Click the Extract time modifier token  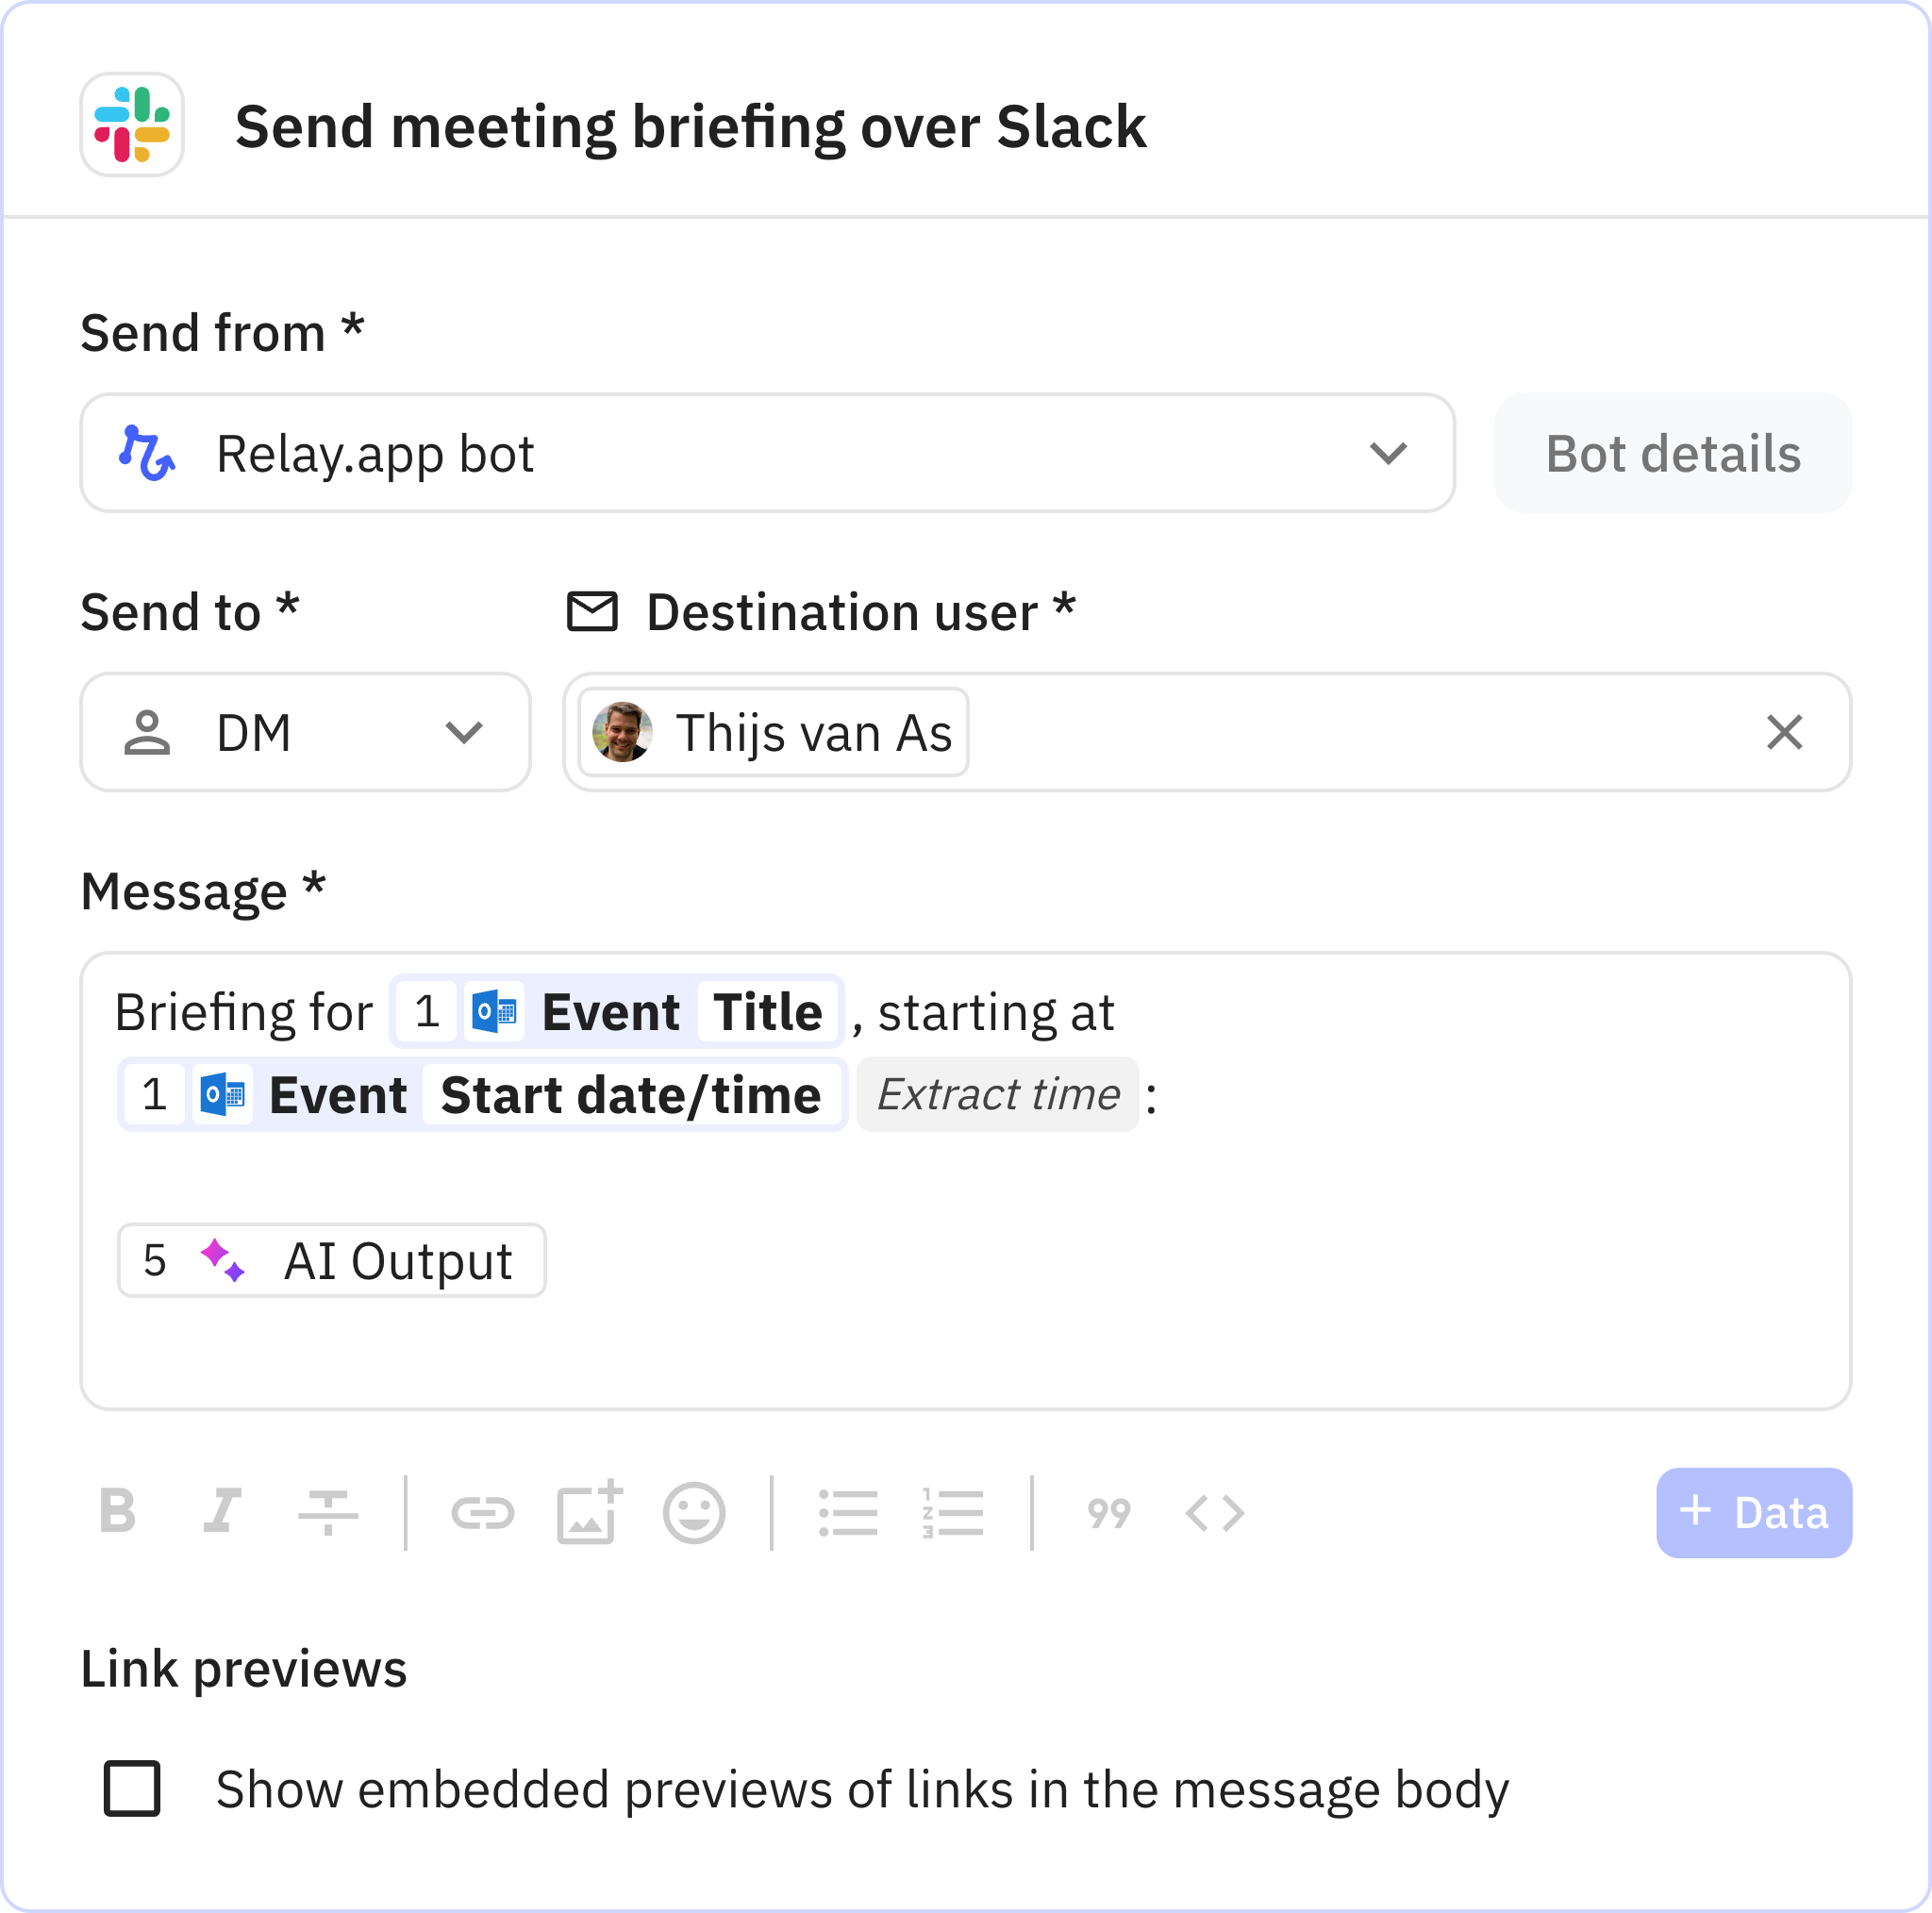997,1094
